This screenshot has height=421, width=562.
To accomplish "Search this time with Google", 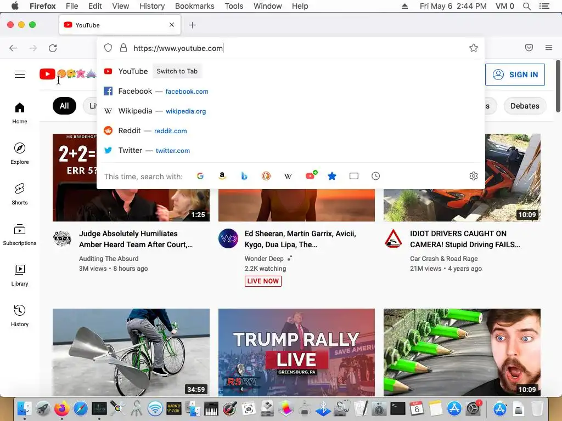I will (200, 176).
